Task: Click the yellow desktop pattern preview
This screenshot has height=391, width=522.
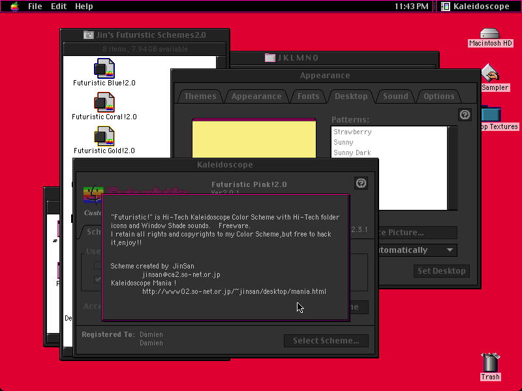Action: [254, 139]
